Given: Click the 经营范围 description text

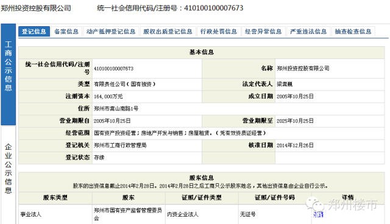Looking at the screenshot, I should tap(180, 133).
